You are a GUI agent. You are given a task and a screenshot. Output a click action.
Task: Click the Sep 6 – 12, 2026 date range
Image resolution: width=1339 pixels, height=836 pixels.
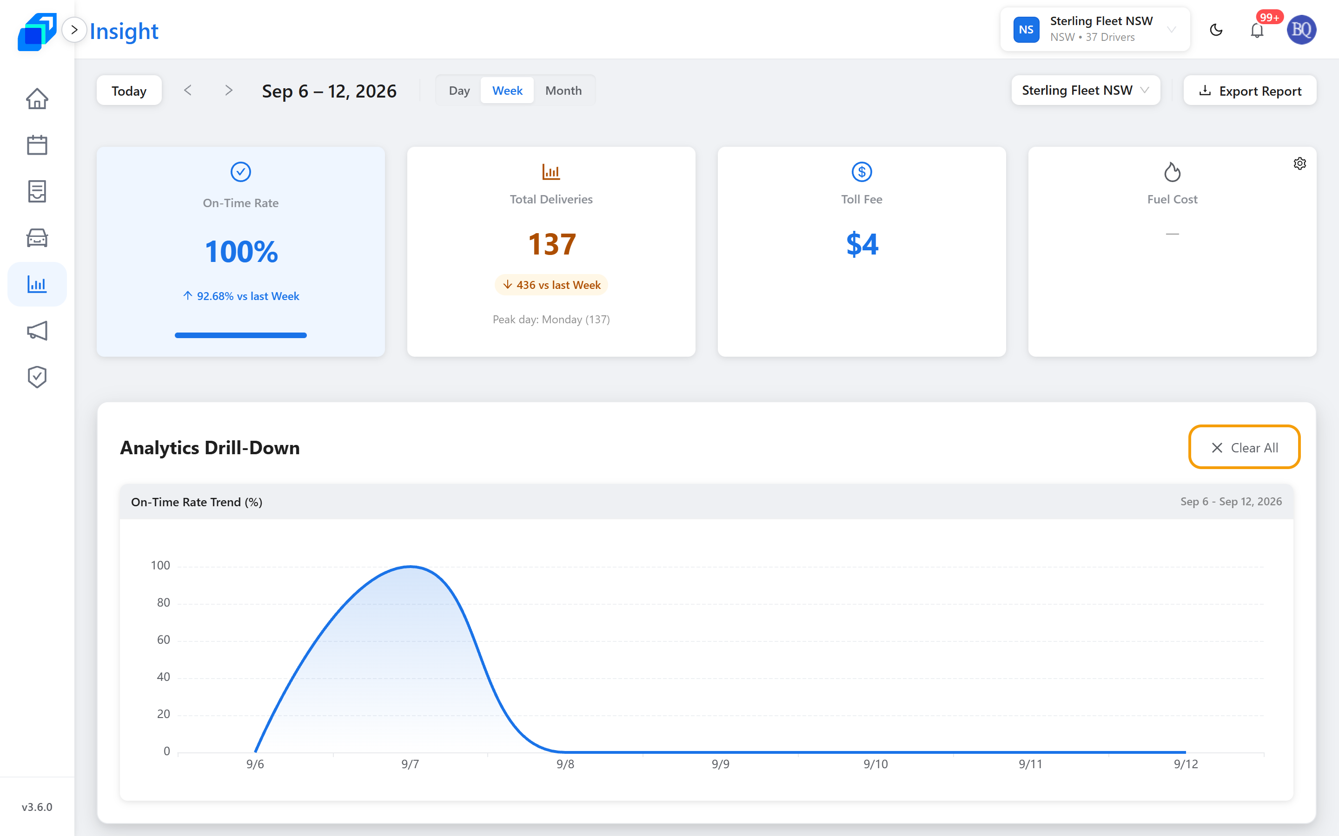click(329, 91)
